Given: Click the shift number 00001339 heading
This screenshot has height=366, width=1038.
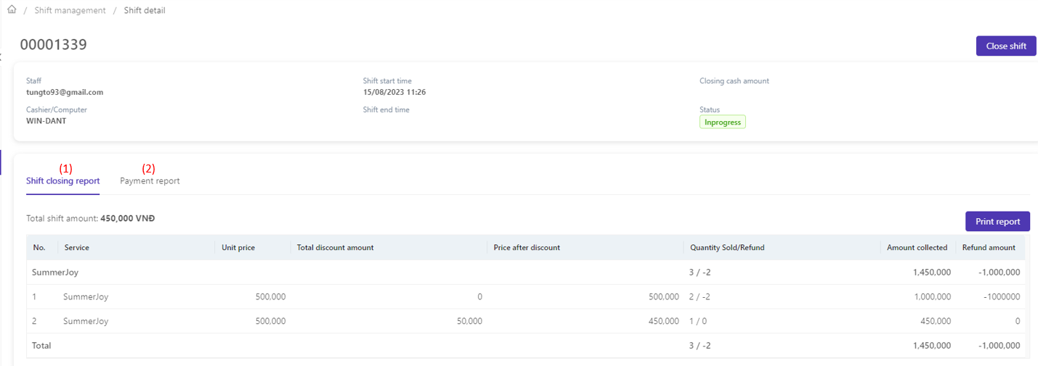Looking at the screenshot, I should click(x=54, y=45).
